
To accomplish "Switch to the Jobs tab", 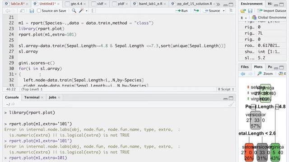I will click(x=52, y=97).
